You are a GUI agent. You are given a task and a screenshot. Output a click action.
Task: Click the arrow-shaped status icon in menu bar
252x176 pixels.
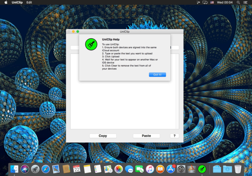(198, 2)
